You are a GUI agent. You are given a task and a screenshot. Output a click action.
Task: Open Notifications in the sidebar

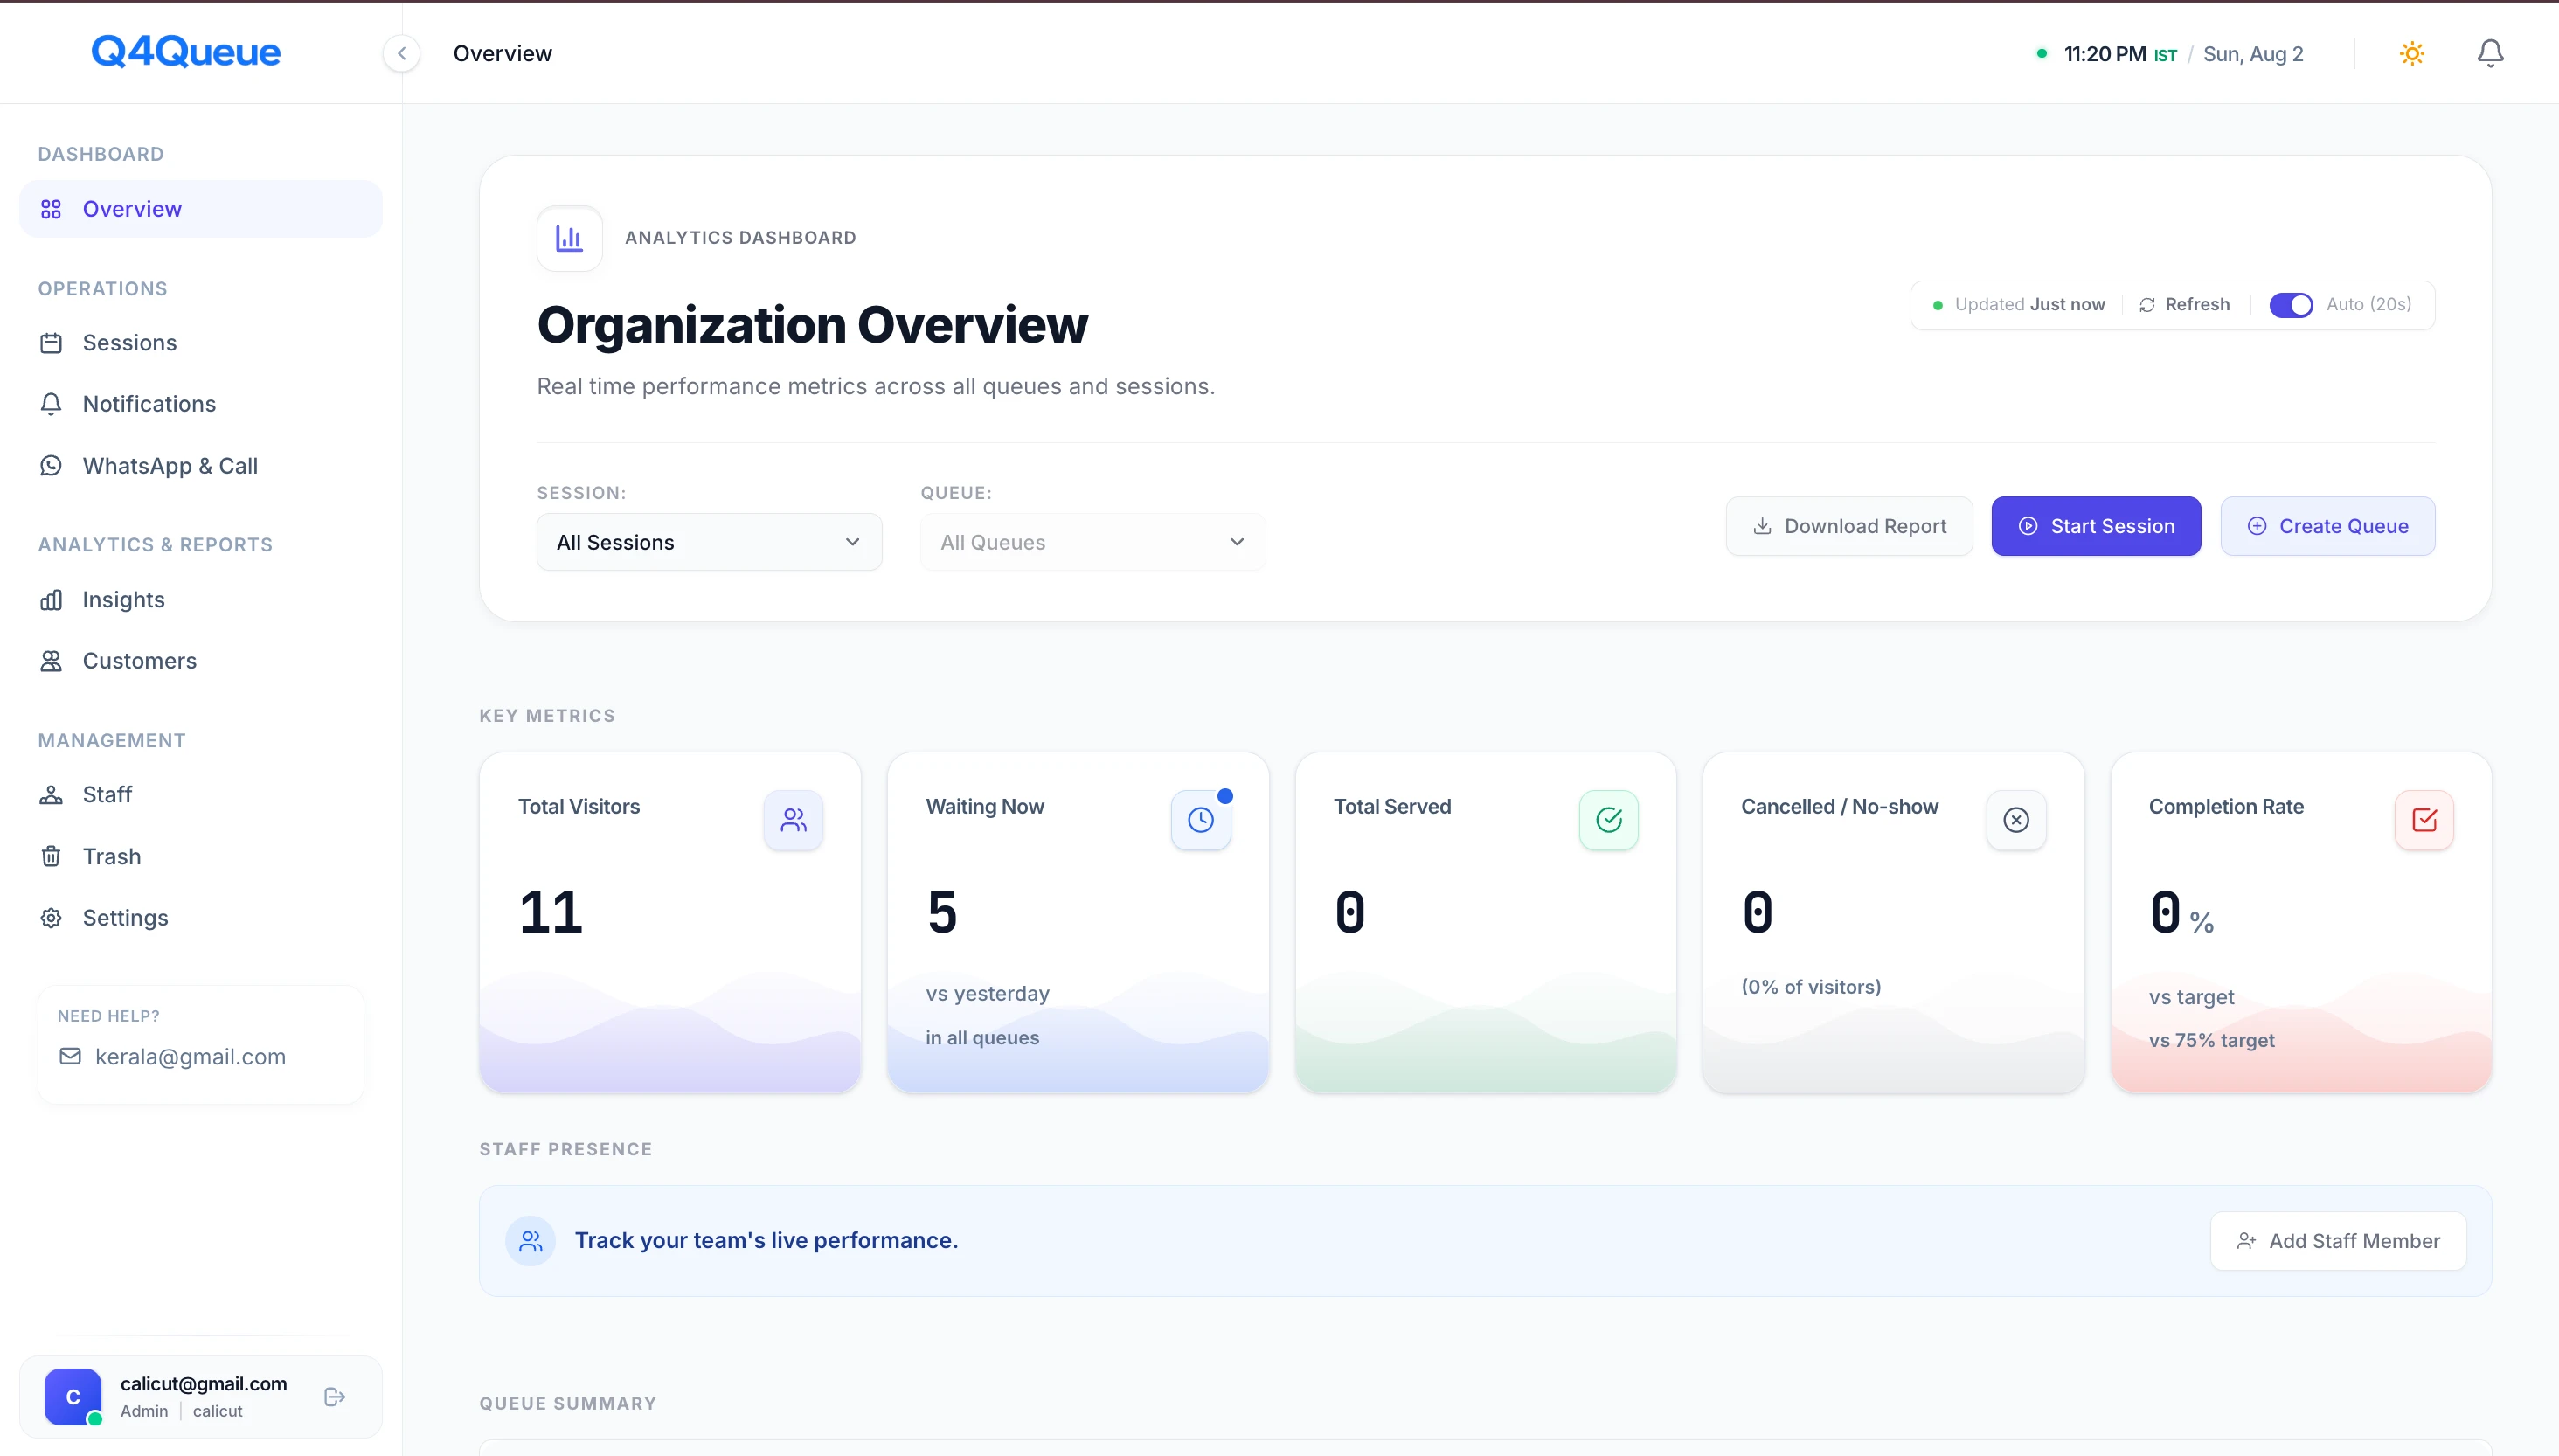click(x=201, y=404)
